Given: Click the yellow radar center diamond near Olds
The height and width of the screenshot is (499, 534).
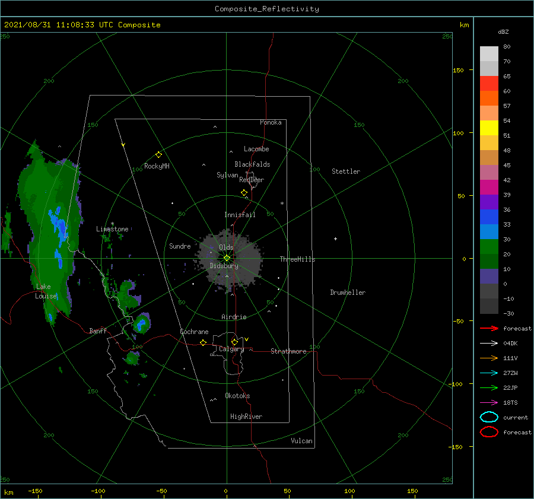Looking at the screenshot, I should (227, 258).
